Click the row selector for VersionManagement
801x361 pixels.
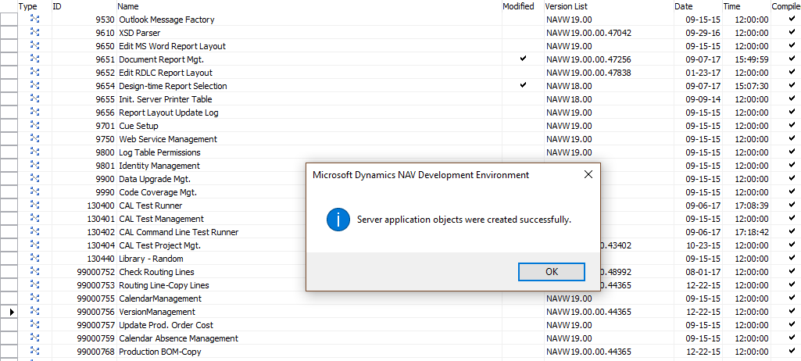click(x=9, y=312)
